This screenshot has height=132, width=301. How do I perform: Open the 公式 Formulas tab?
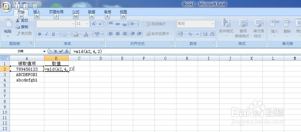click(76, 12)
